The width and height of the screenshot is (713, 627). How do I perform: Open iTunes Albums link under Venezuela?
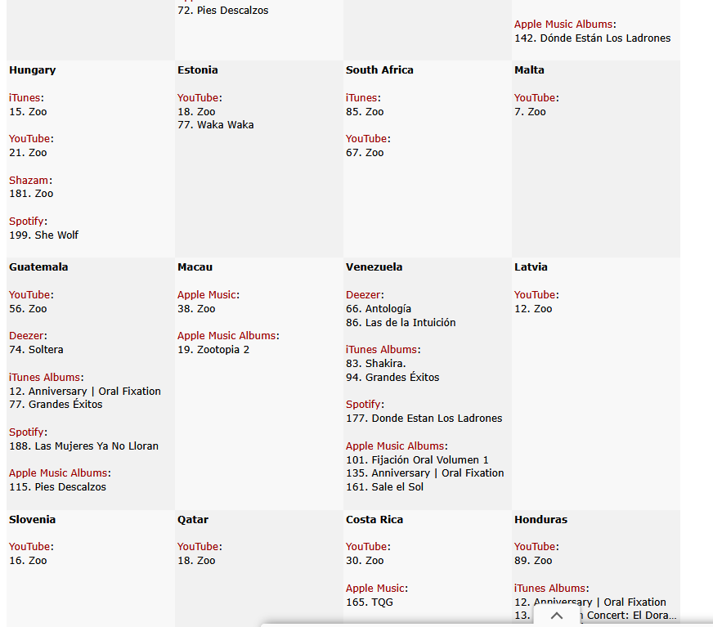point(382,349)
